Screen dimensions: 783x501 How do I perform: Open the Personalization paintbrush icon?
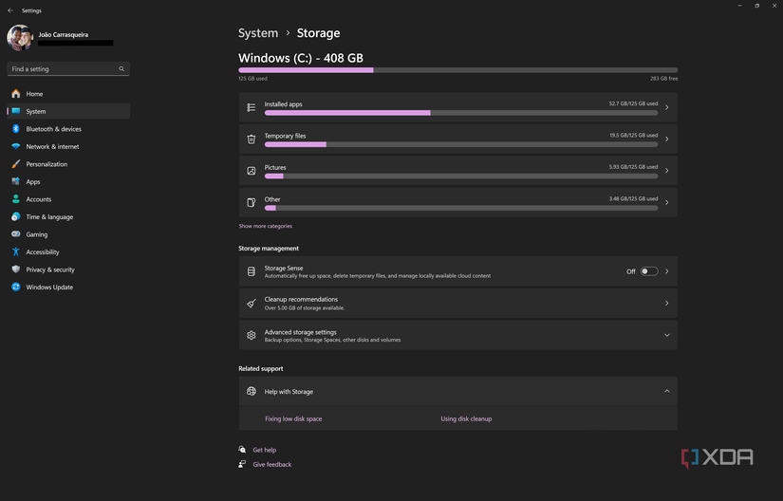[16, 163]
